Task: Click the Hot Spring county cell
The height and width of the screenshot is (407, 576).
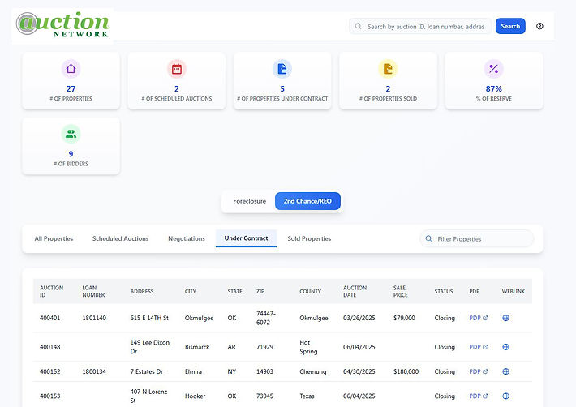Action: (x=308, y=347)
